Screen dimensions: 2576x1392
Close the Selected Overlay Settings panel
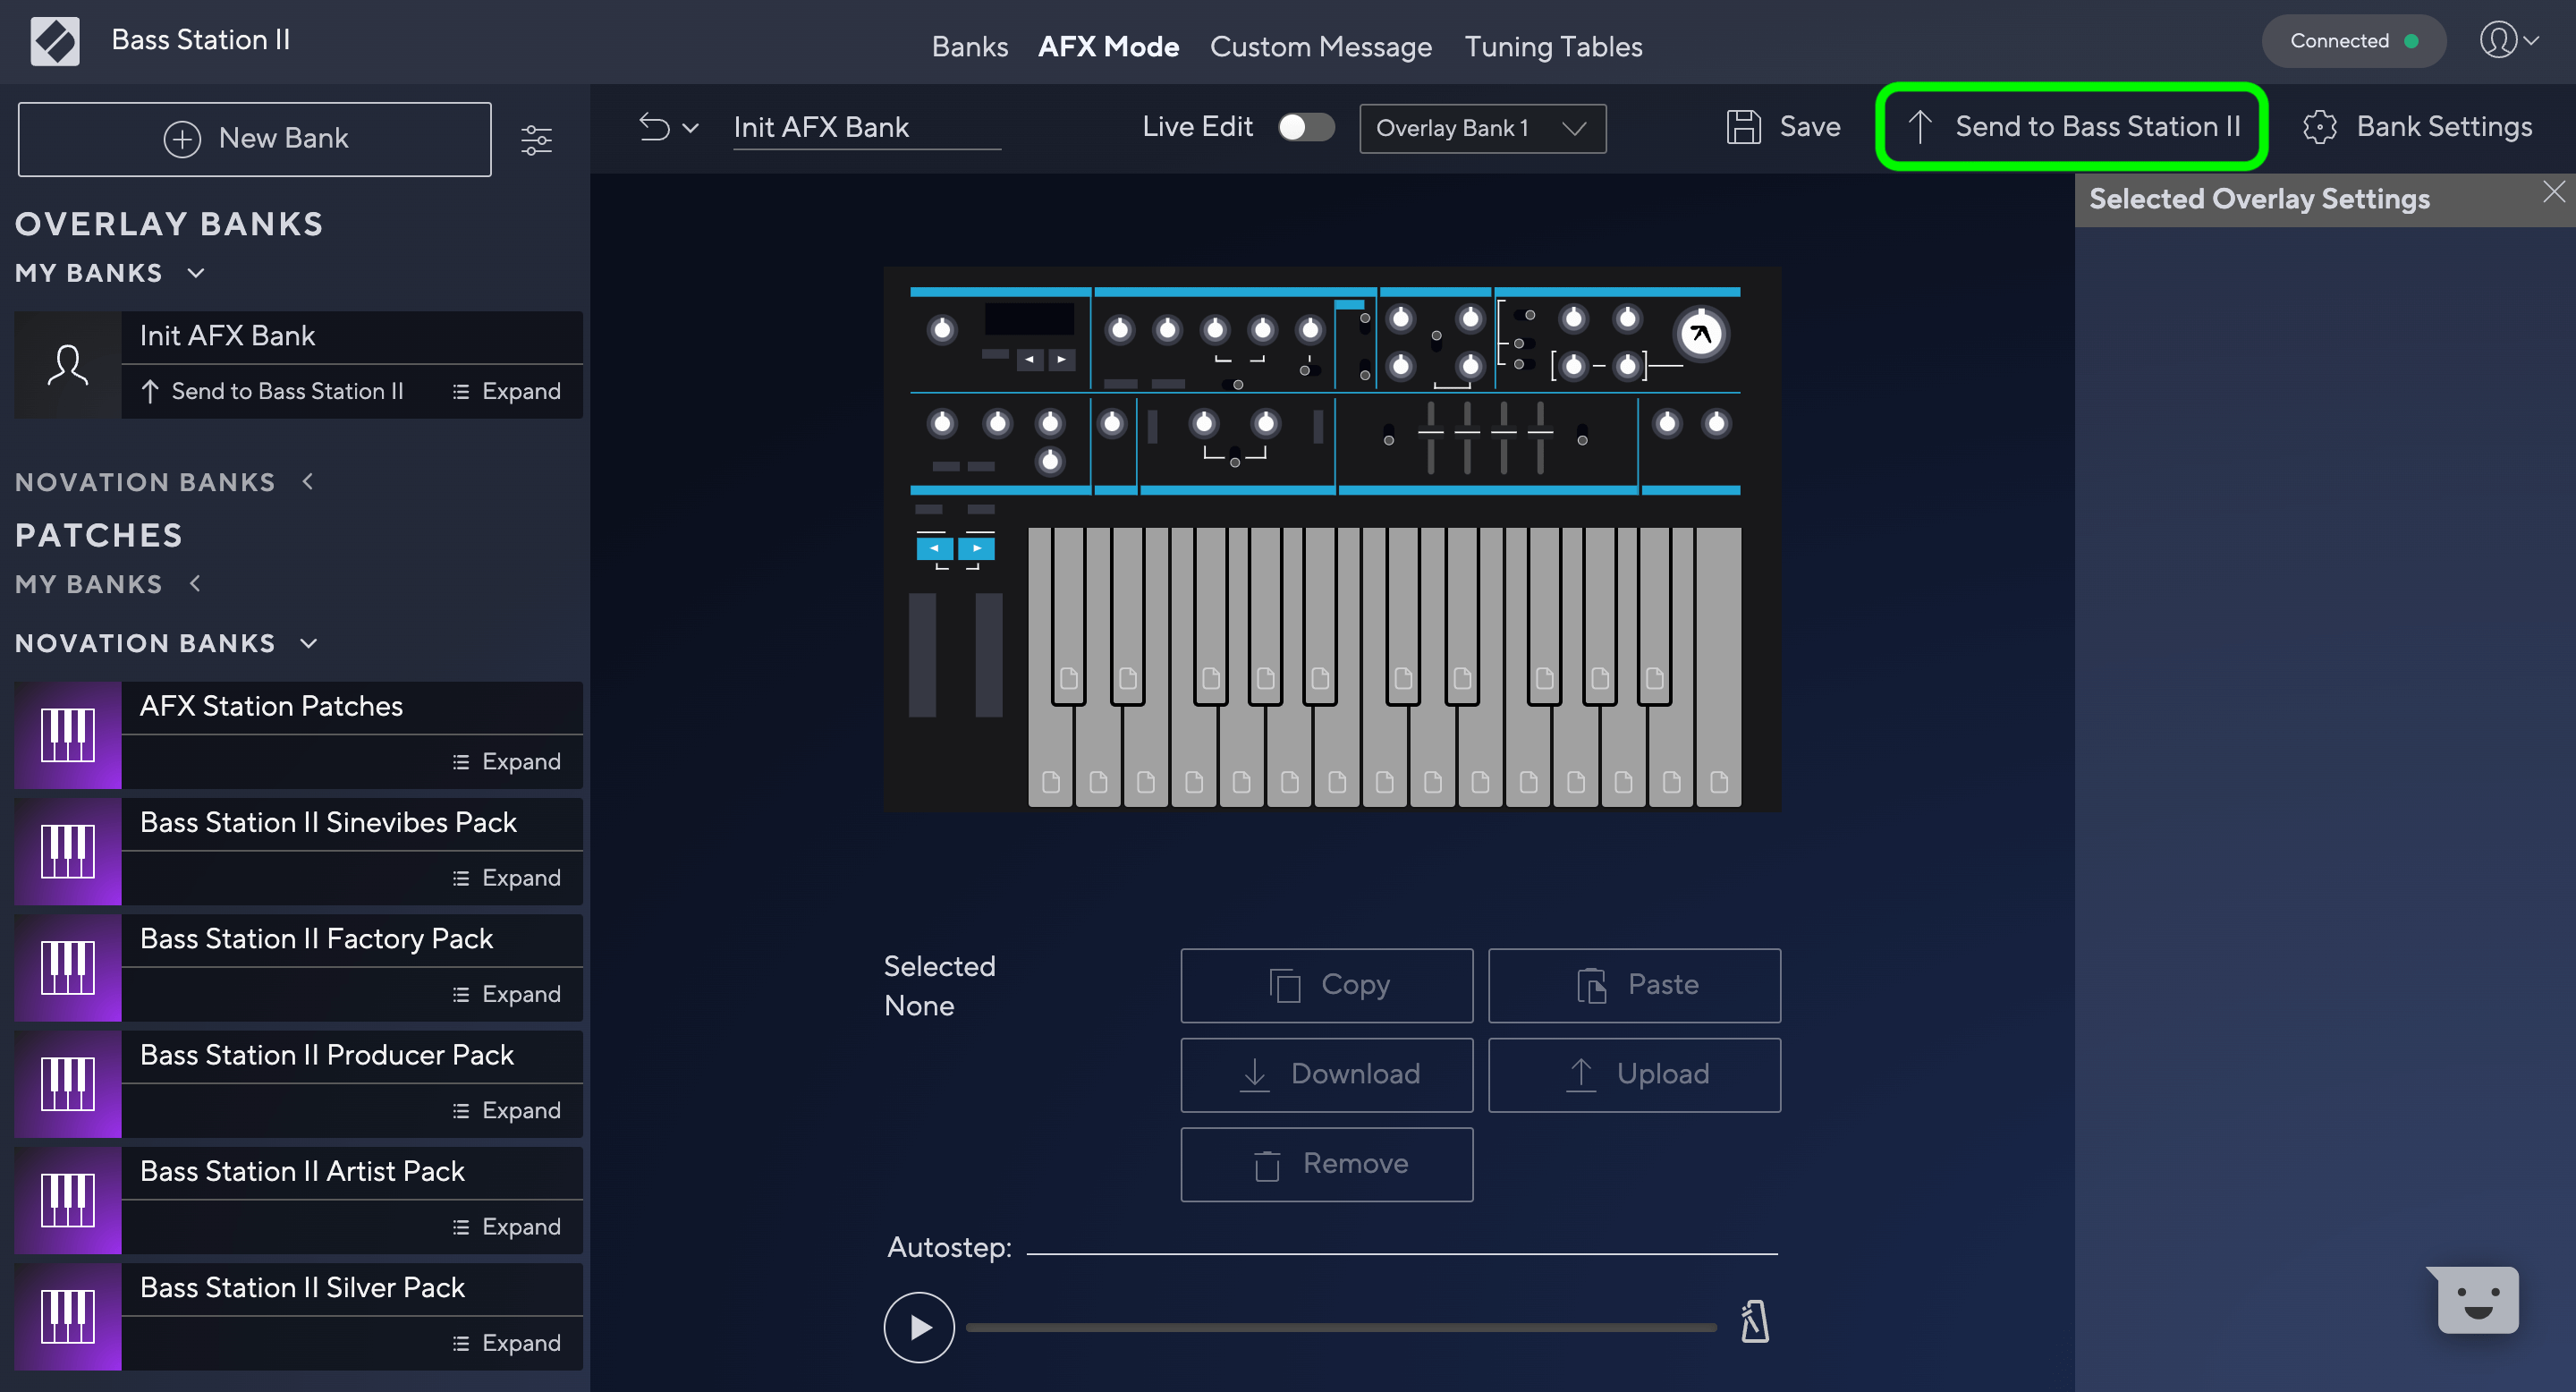click(x=2554, y=192)
